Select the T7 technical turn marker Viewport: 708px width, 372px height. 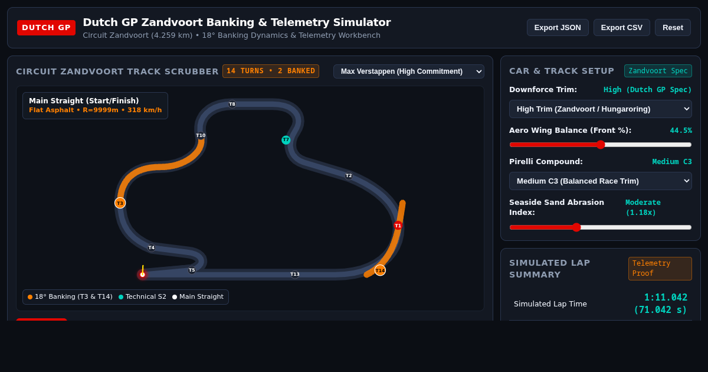(x=286, y=140)
